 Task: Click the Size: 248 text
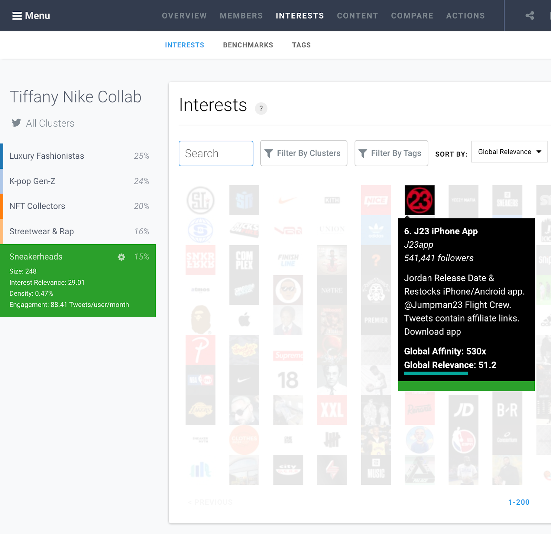click(x=23, y=271)
